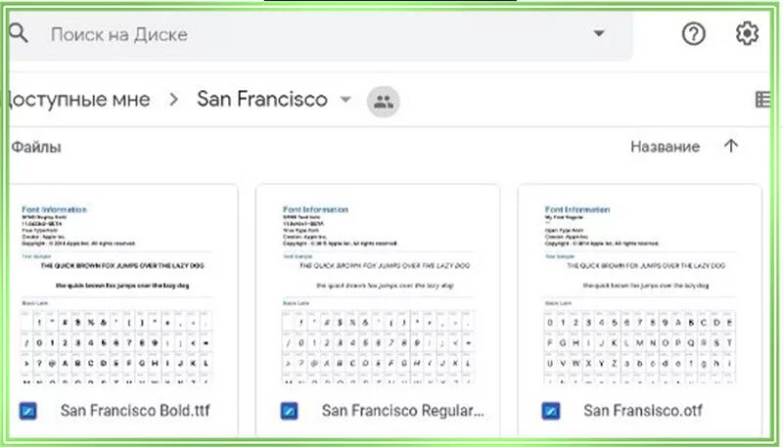Select the 'San Fransisco.otf' file name
783x447 pixels.
643,411
